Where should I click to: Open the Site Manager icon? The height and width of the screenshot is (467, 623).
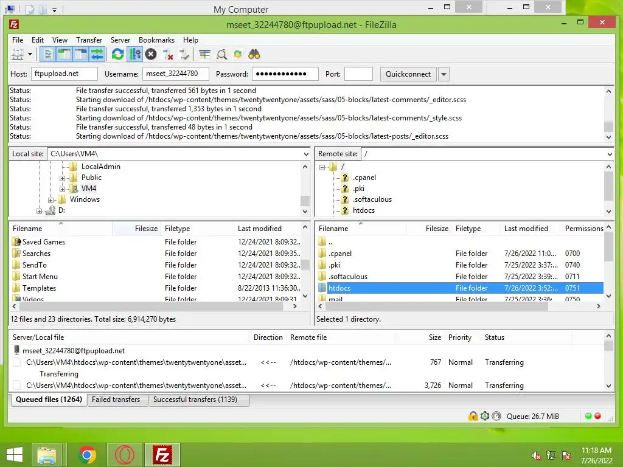point(17,54)
